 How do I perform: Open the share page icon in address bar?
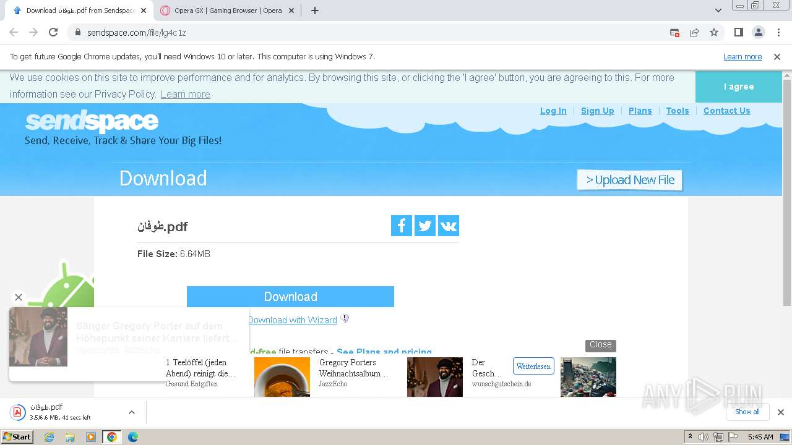[x=694, y=32]
